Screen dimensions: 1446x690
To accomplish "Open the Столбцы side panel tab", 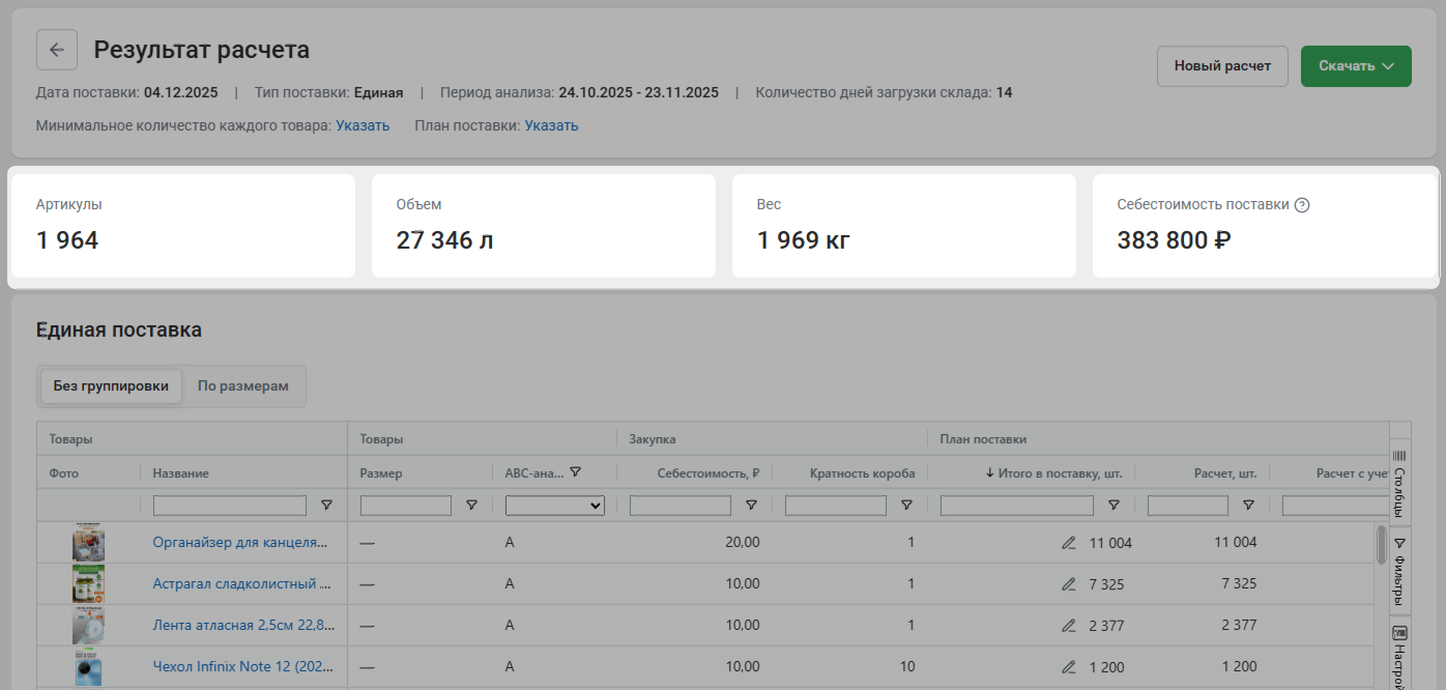I will 1399,483.
